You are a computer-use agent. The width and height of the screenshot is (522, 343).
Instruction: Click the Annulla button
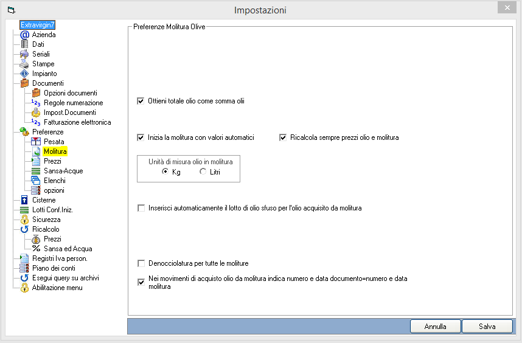(436, 327)
